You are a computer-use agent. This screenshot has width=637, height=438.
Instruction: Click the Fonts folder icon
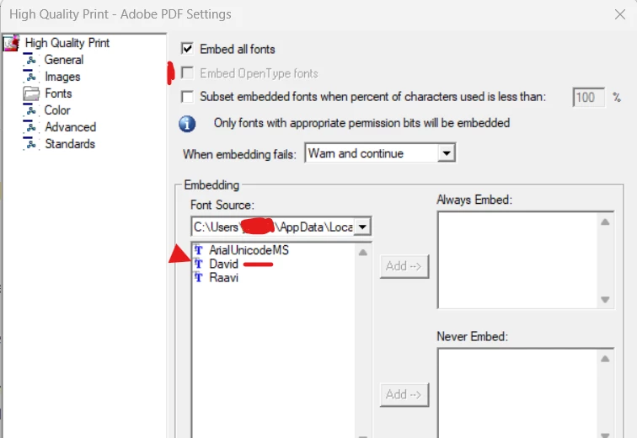tap(31, 93)
